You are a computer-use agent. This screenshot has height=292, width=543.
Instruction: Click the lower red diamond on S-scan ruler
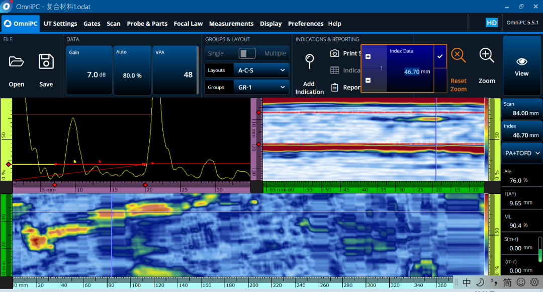pyautogui.click(x=259, y=144)
